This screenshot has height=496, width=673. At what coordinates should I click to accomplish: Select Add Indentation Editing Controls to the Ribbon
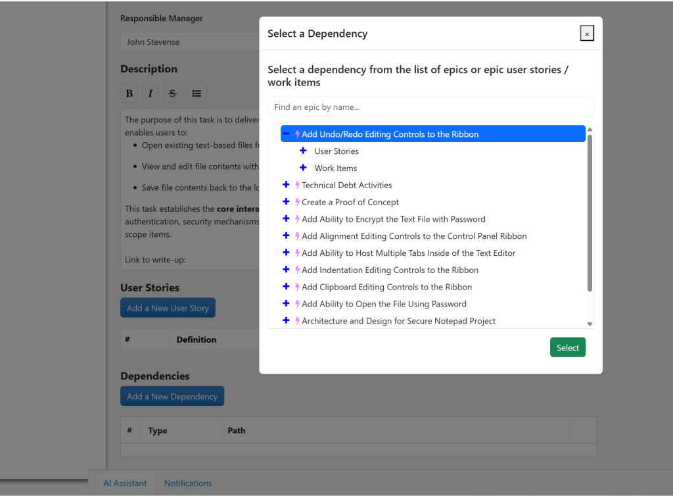(x=390, y=270)
